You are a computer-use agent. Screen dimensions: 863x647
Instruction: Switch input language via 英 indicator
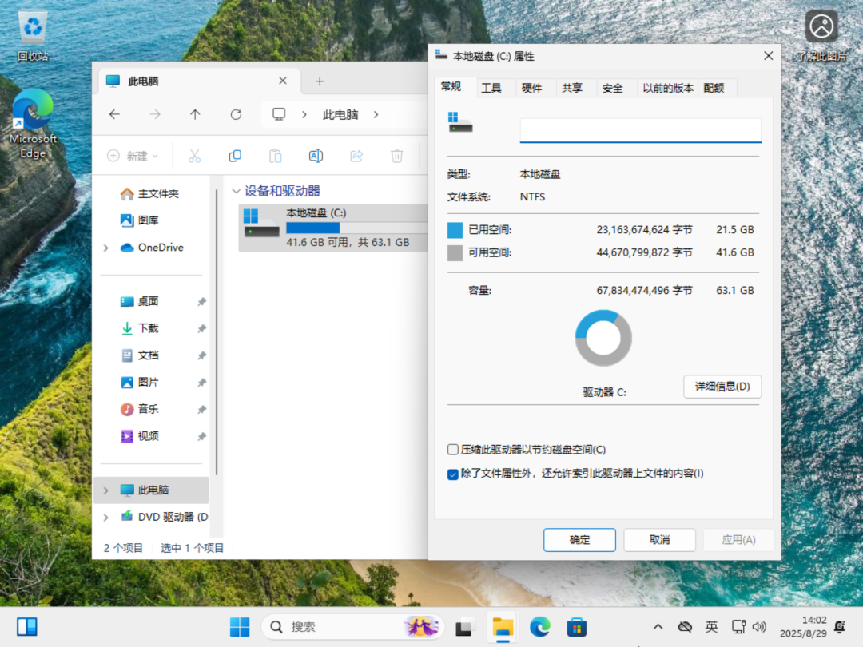point(712,627)
